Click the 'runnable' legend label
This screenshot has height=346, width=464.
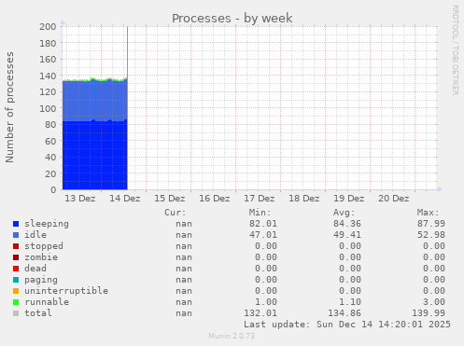tap(47, 302)
